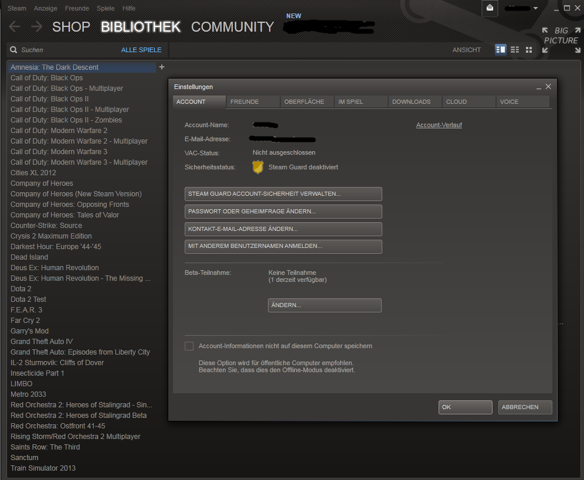584x480 pixels.
Task: Switch library to detail view icon
Action: click(501, 50)
